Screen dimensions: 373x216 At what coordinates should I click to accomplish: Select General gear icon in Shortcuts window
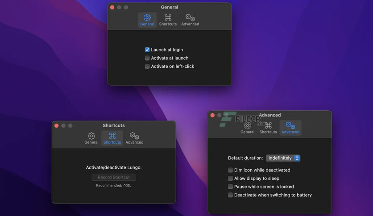pyautogui.click(x=91, y=136)
